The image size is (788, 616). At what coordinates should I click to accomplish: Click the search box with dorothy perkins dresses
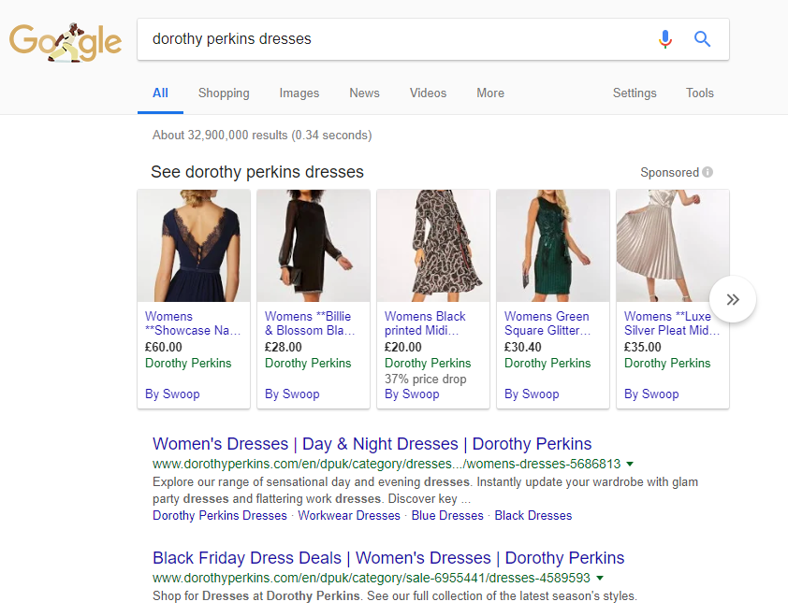point(393,39)
